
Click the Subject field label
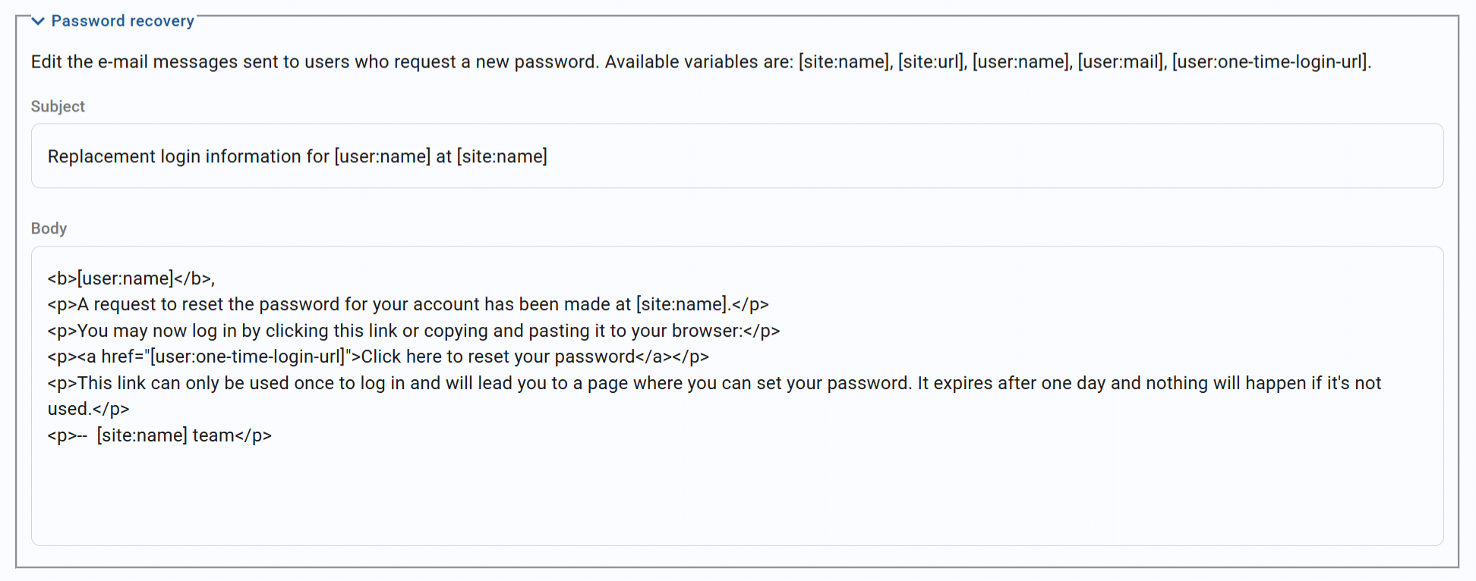[x=58, y=106]
